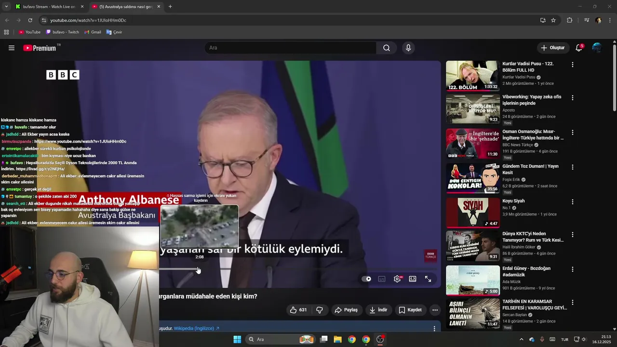Screen dimensions: 617x347
Task: Click the İndir download button
Action: (x=378, y=310)
